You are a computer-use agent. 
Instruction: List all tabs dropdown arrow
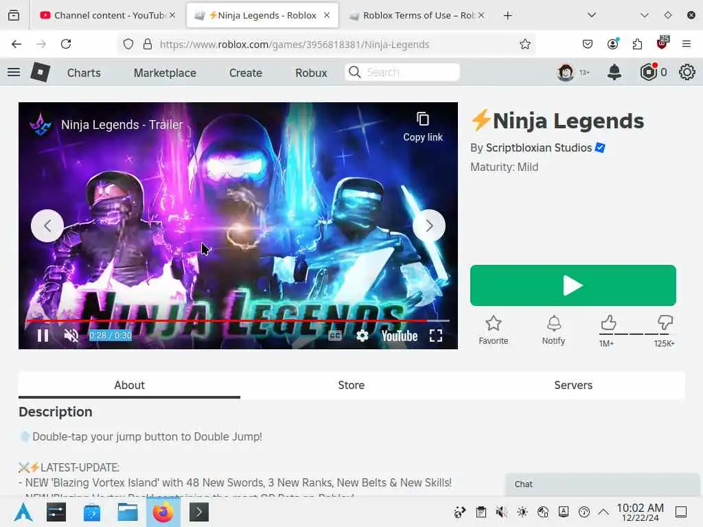(x=592, y=15)
